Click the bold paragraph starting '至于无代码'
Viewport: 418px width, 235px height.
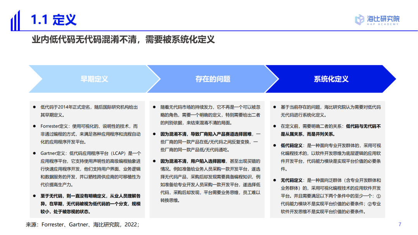point(90,204)
